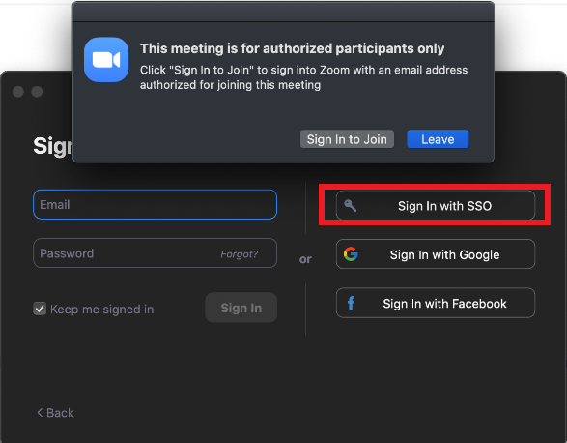
Task: Leave the meeting via the Leave button
Action: pos(438,139)
